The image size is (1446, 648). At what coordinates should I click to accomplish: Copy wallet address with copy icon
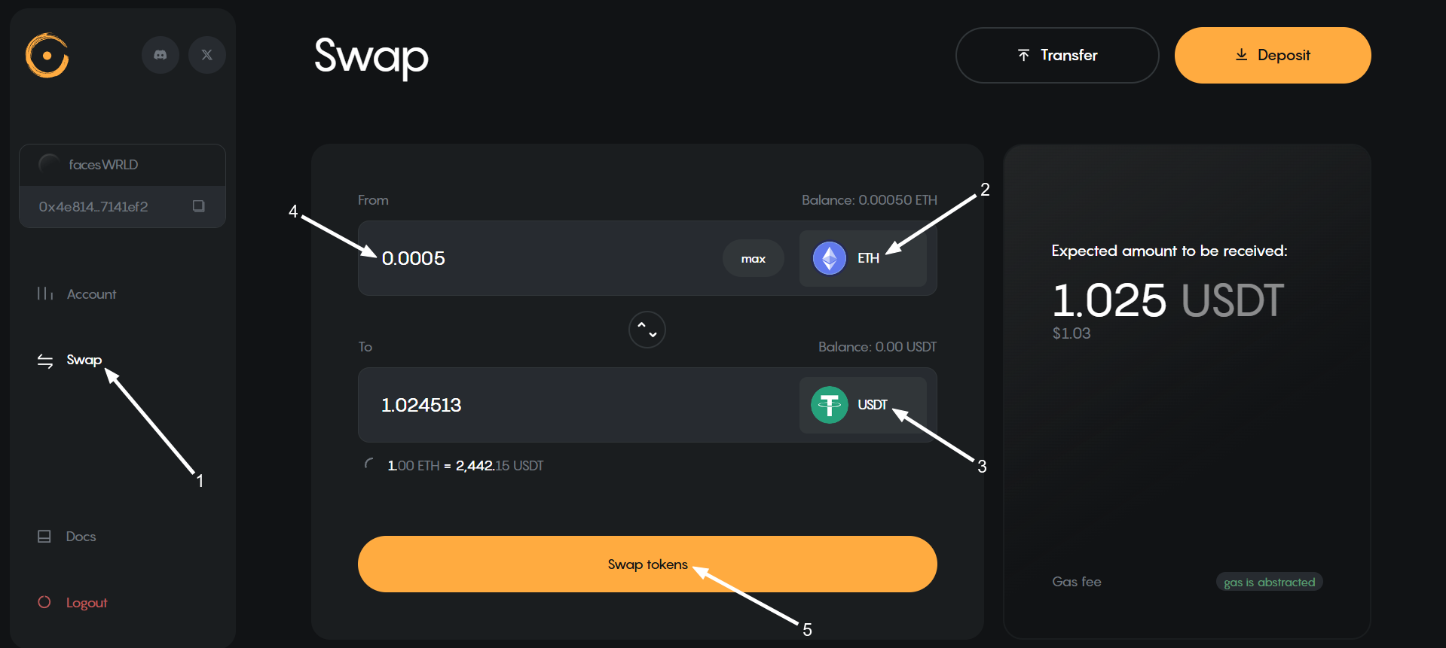click(199, 206)
